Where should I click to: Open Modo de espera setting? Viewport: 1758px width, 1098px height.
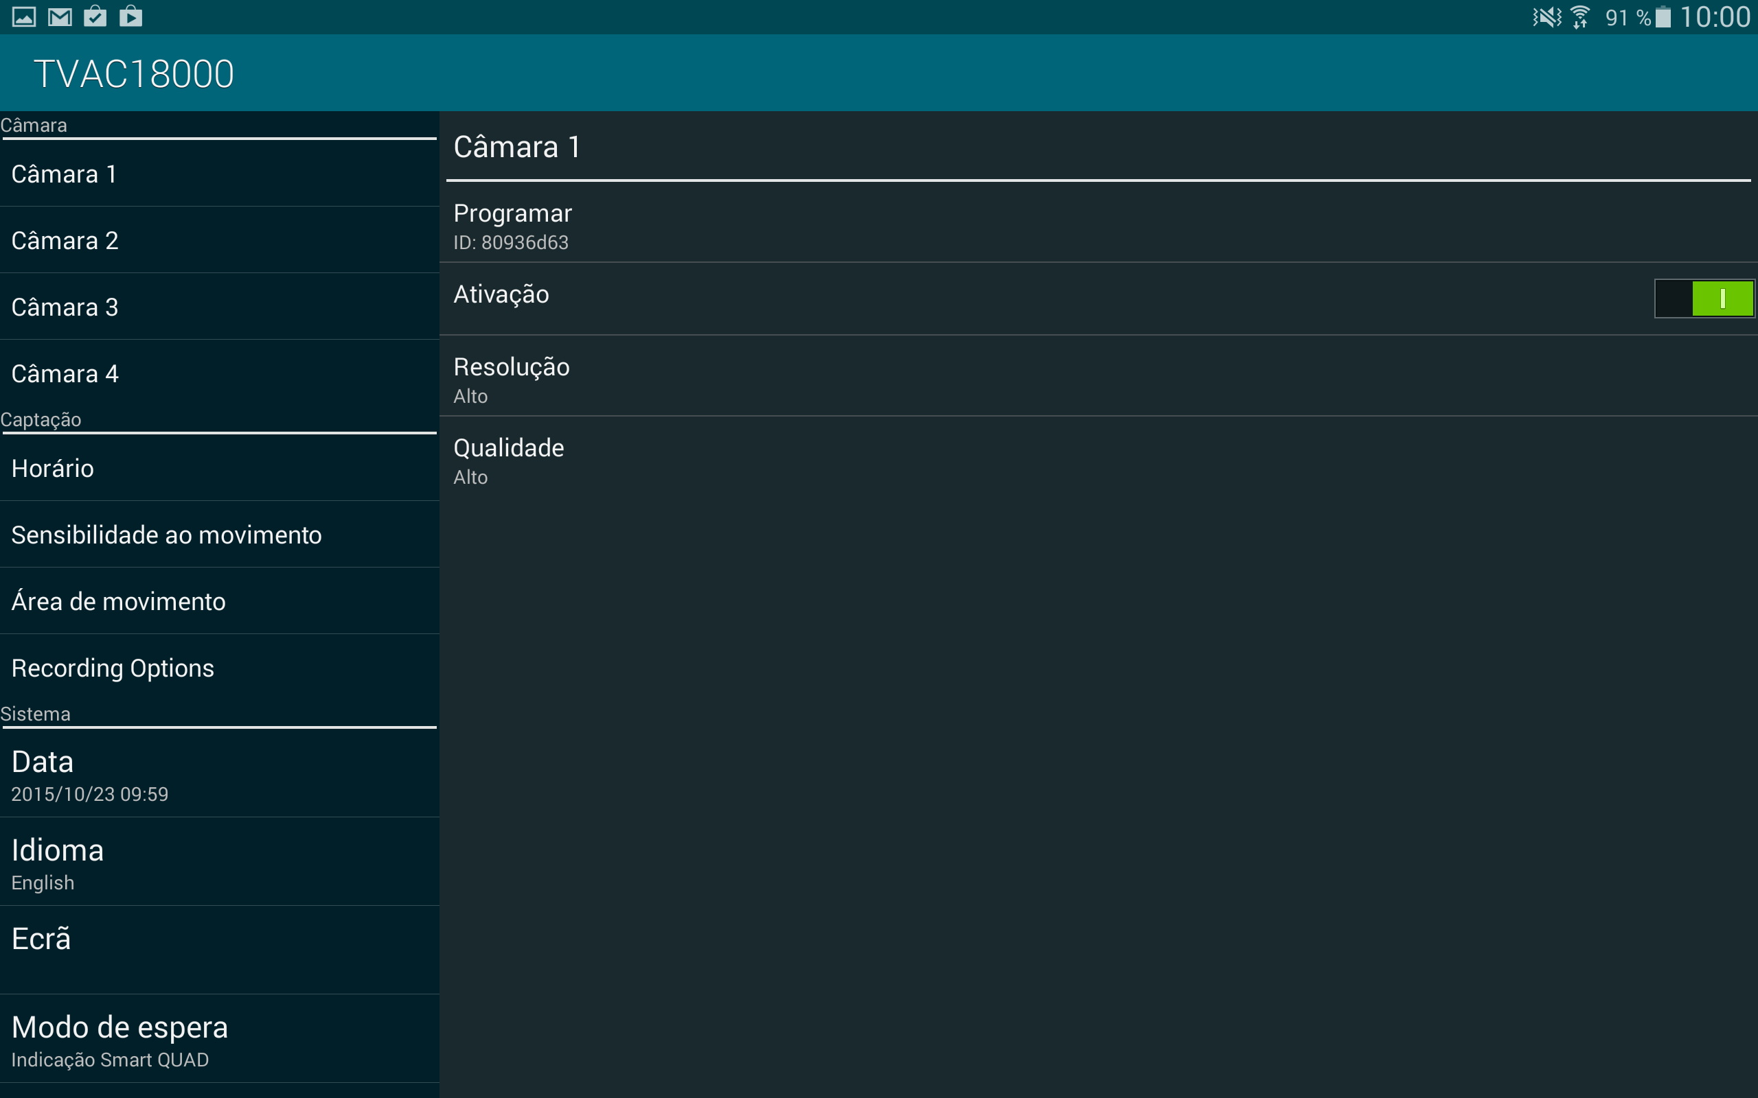pyautogui.click(x=219, y=1039)
